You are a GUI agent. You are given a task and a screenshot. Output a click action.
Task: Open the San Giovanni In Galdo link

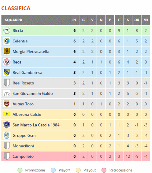(x=33, y=93)
